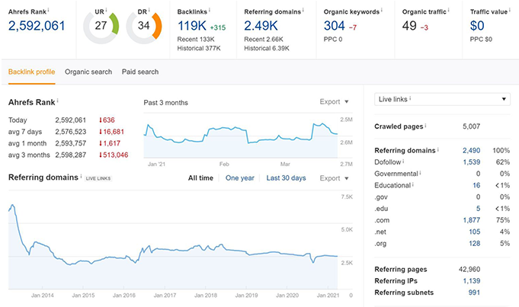Open the 128 .org domains count
Image resolution: width=519 pixels, height=307 pixels.
point(475,243)
